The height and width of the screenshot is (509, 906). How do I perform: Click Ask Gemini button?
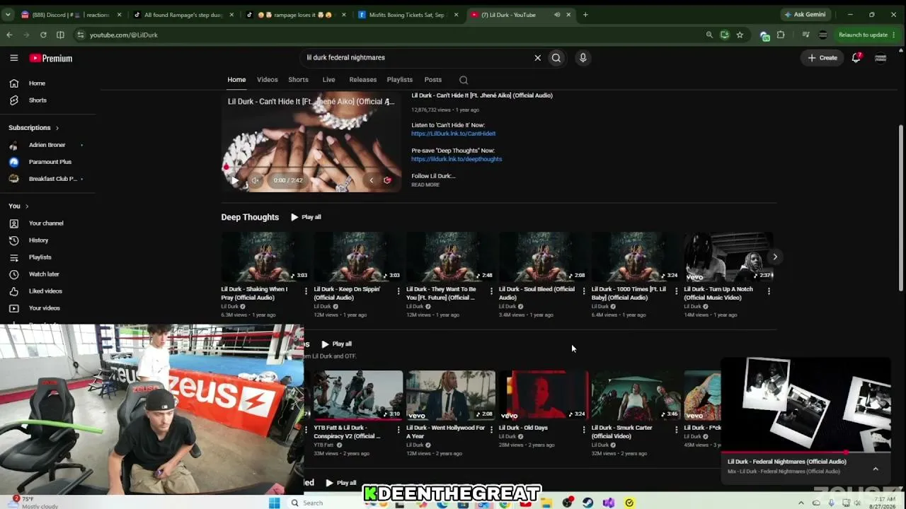805,14
